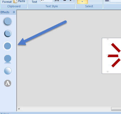
Task: Open the highlighted Select dropdown
Action: coord(82,2)
